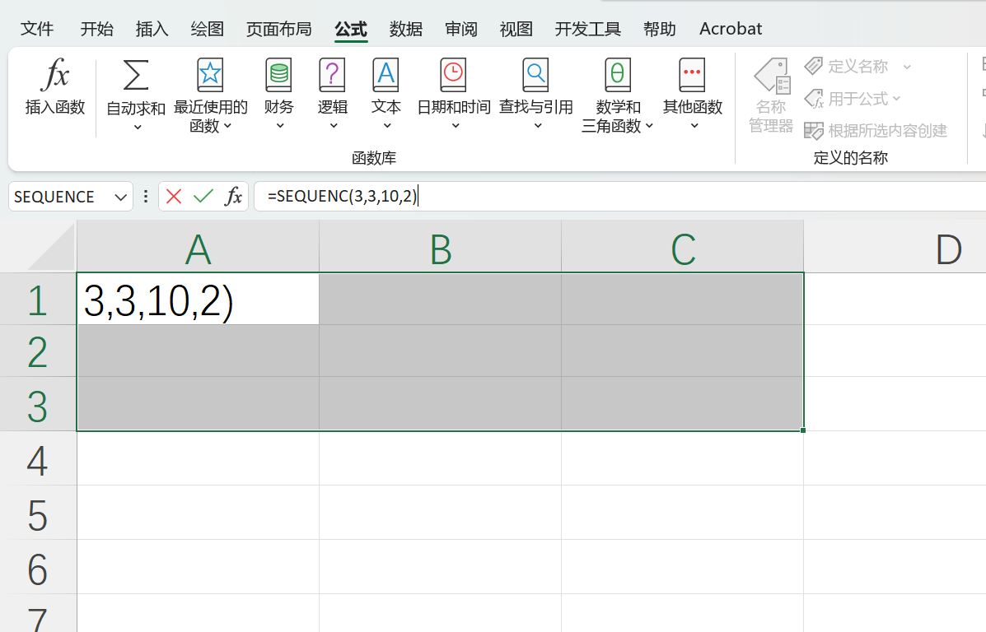Select row 1 header
This screenshot has width=986, height=632.
click(x=38, y=299)
